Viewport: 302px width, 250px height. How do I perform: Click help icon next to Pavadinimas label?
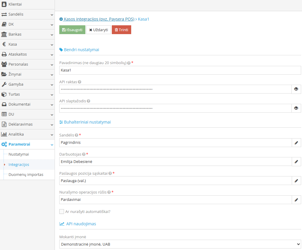coord(129,63)
